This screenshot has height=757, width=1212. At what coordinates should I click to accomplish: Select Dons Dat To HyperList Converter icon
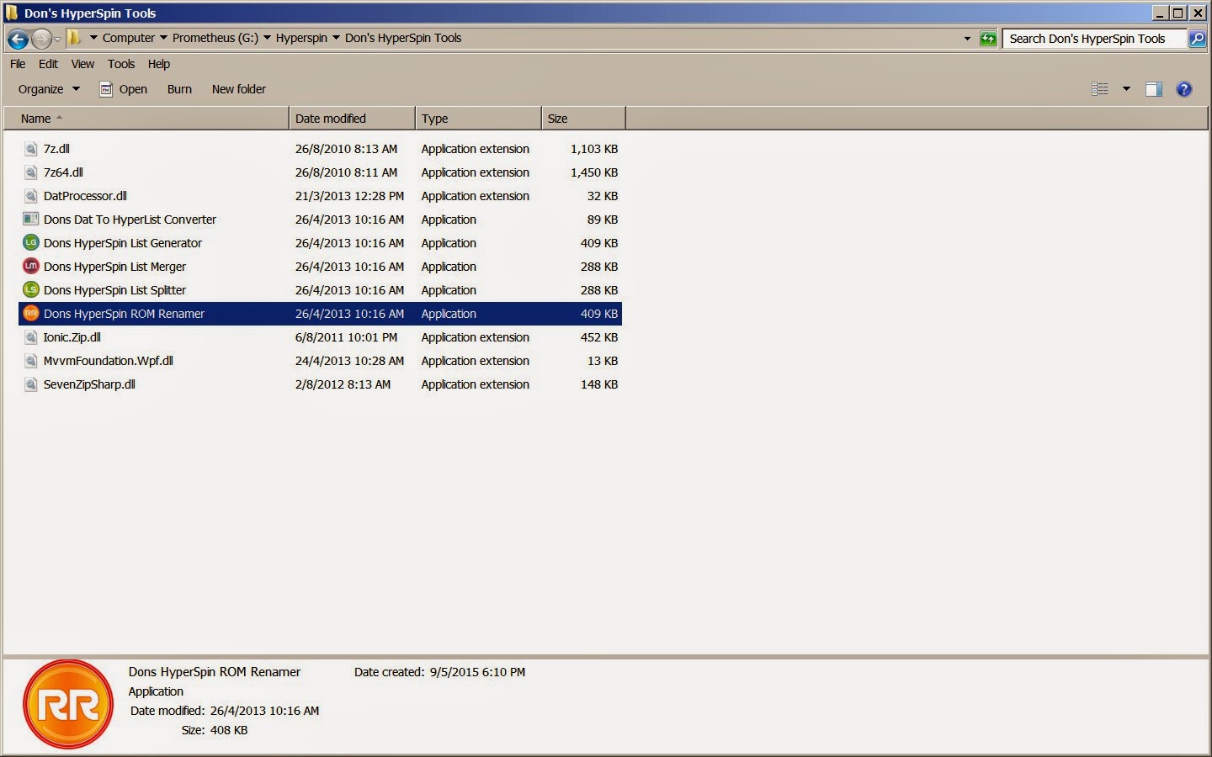31,220
